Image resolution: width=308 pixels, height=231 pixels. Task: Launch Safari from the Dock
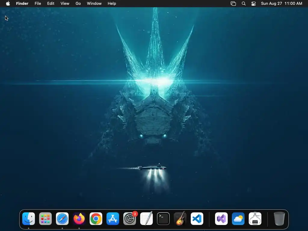[62, 219]
